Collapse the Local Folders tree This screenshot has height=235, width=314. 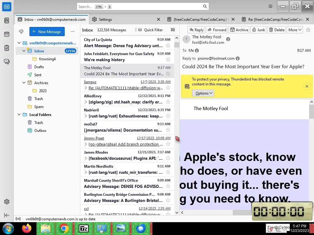(x=19, y=114)
